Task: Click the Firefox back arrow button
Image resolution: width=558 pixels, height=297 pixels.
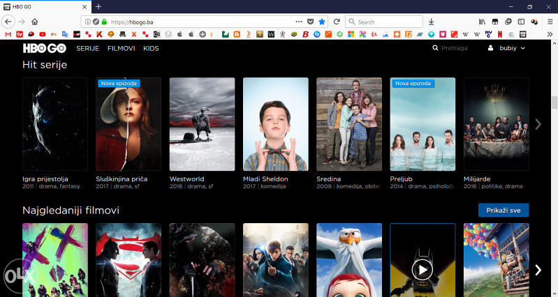Action: coord(8,22)
